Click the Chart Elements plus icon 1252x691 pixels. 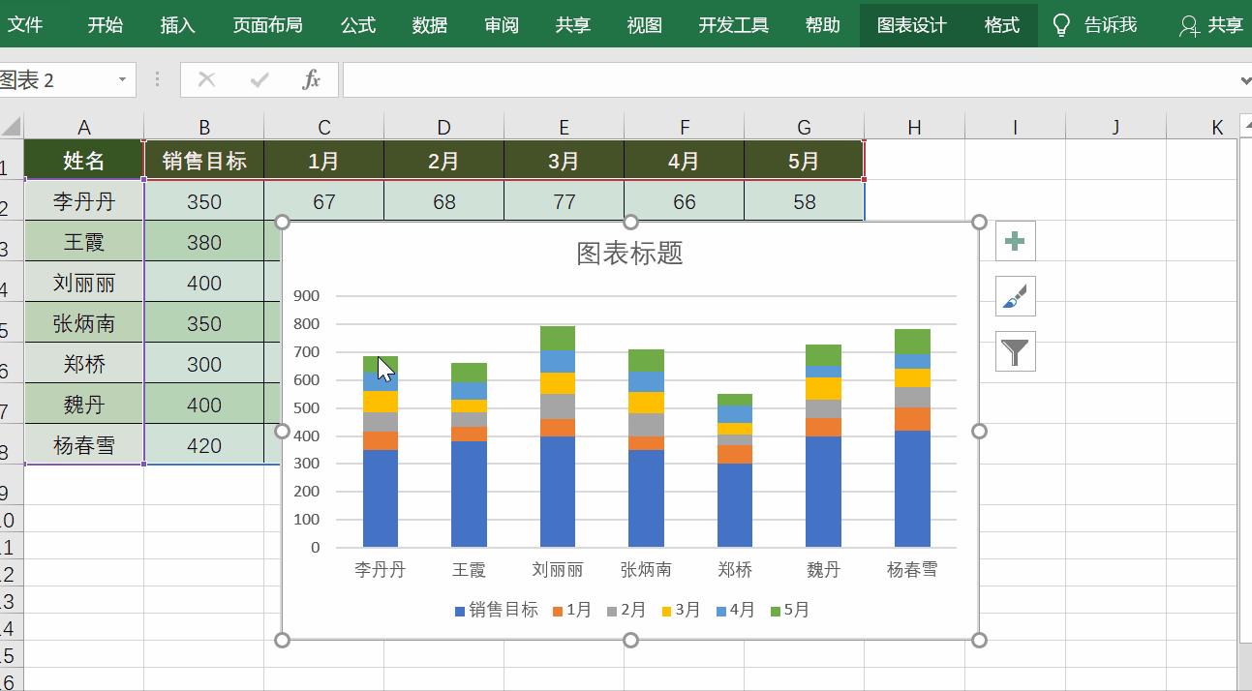coord(1014,240)
